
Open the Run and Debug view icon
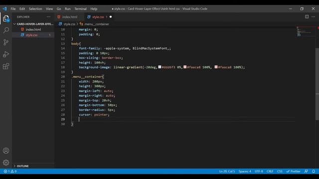coord(6,54)
